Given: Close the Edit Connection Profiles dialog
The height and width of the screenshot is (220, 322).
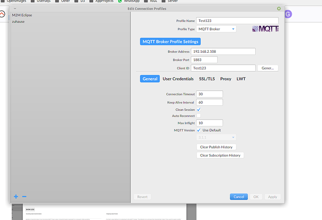Looking at the screenshot, I should click(x=279, y=8).
